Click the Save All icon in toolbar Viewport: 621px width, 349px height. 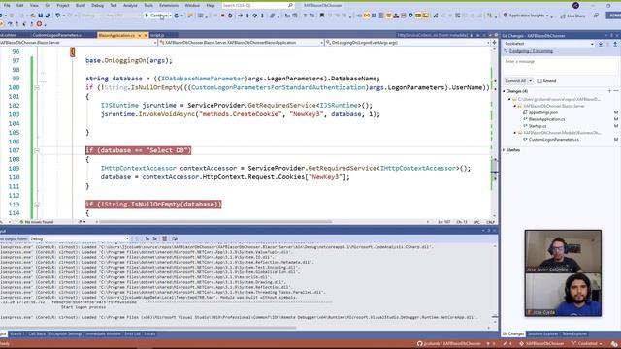48,16
